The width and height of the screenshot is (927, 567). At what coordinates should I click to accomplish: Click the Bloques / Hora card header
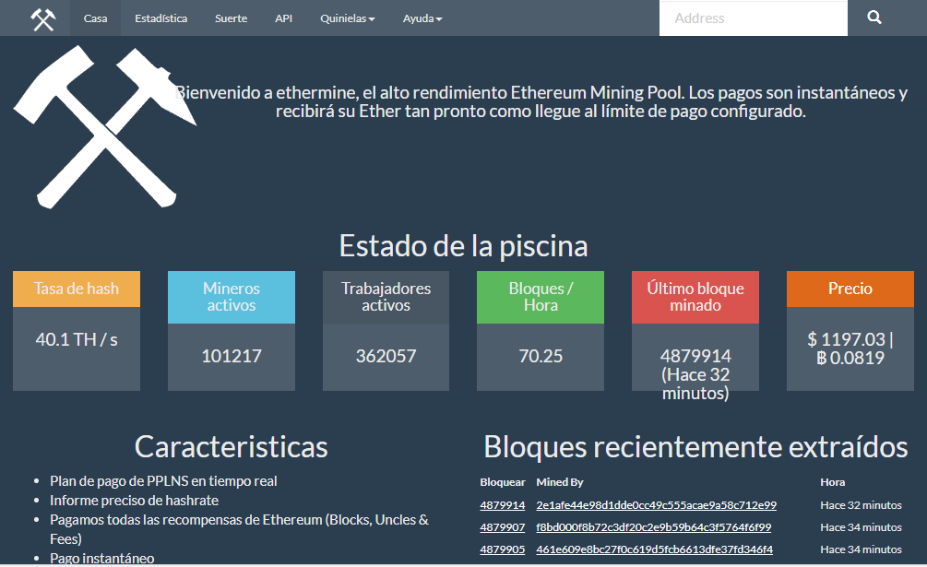coord(541,297)
